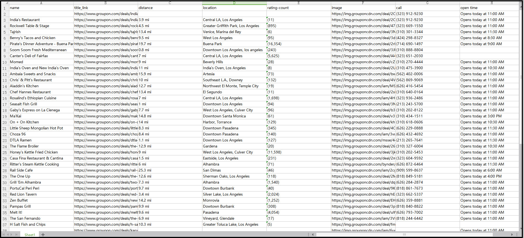Select the distance cell '25.3 mi'
Image resolution: width=524 pixels, height=238 pixels.
(170, 170)
